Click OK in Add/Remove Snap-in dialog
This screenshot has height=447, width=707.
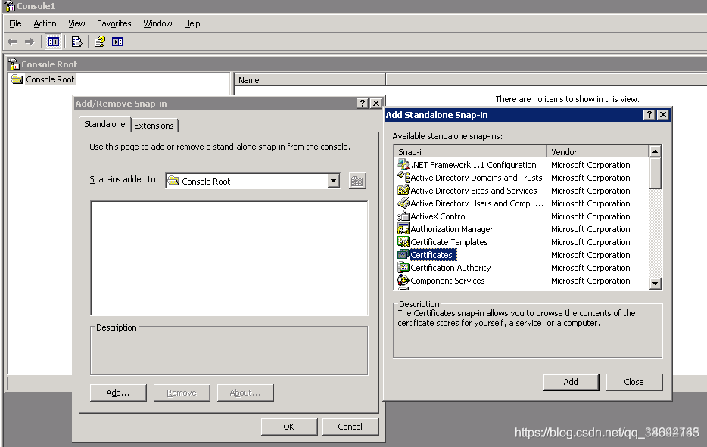(x=288, y=427)
